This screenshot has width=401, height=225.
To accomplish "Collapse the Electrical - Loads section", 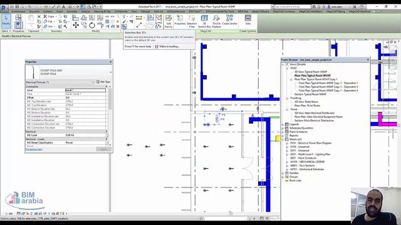I will pyautogui.click(x=107, y=139).
